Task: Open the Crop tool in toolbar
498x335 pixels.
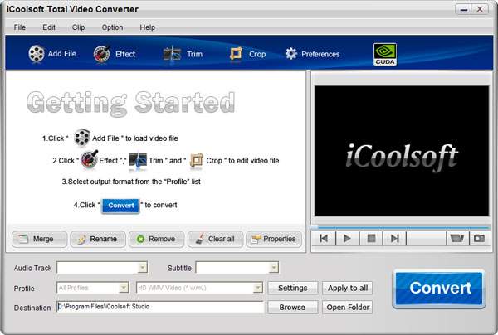Action: (247, 54)
